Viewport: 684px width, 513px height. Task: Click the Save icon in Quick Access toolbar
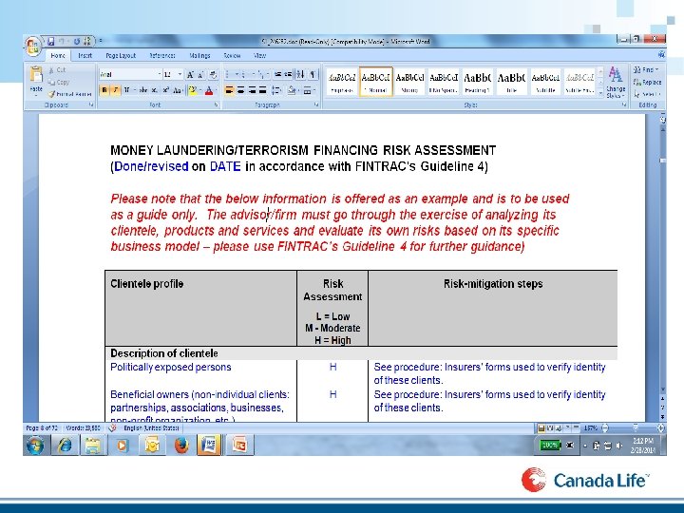(51, 42)
